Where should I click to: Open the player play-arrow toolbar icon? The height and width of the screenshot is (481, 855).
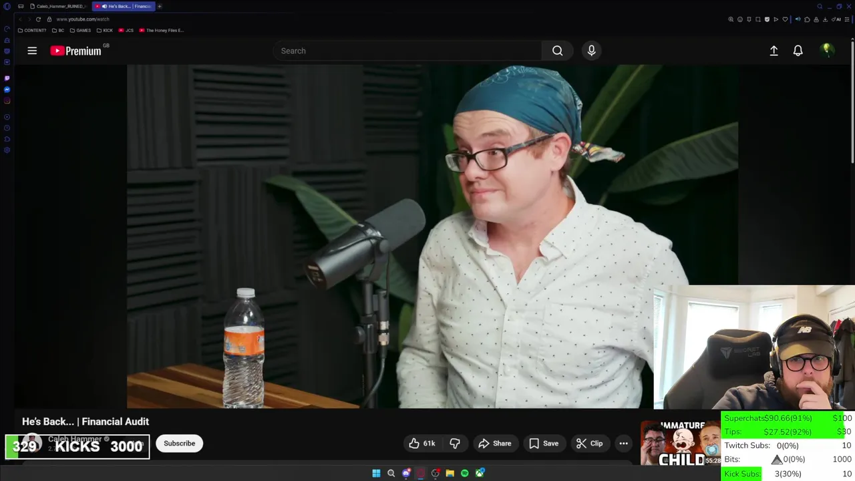point(776,19)
